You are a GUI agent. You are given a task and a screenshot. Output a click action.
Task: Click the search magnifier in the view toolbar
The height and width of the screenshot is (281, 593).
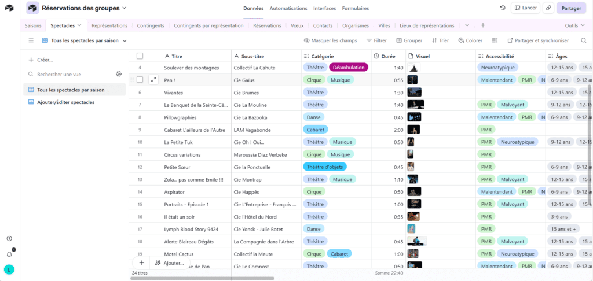click(x=583, y=40)
